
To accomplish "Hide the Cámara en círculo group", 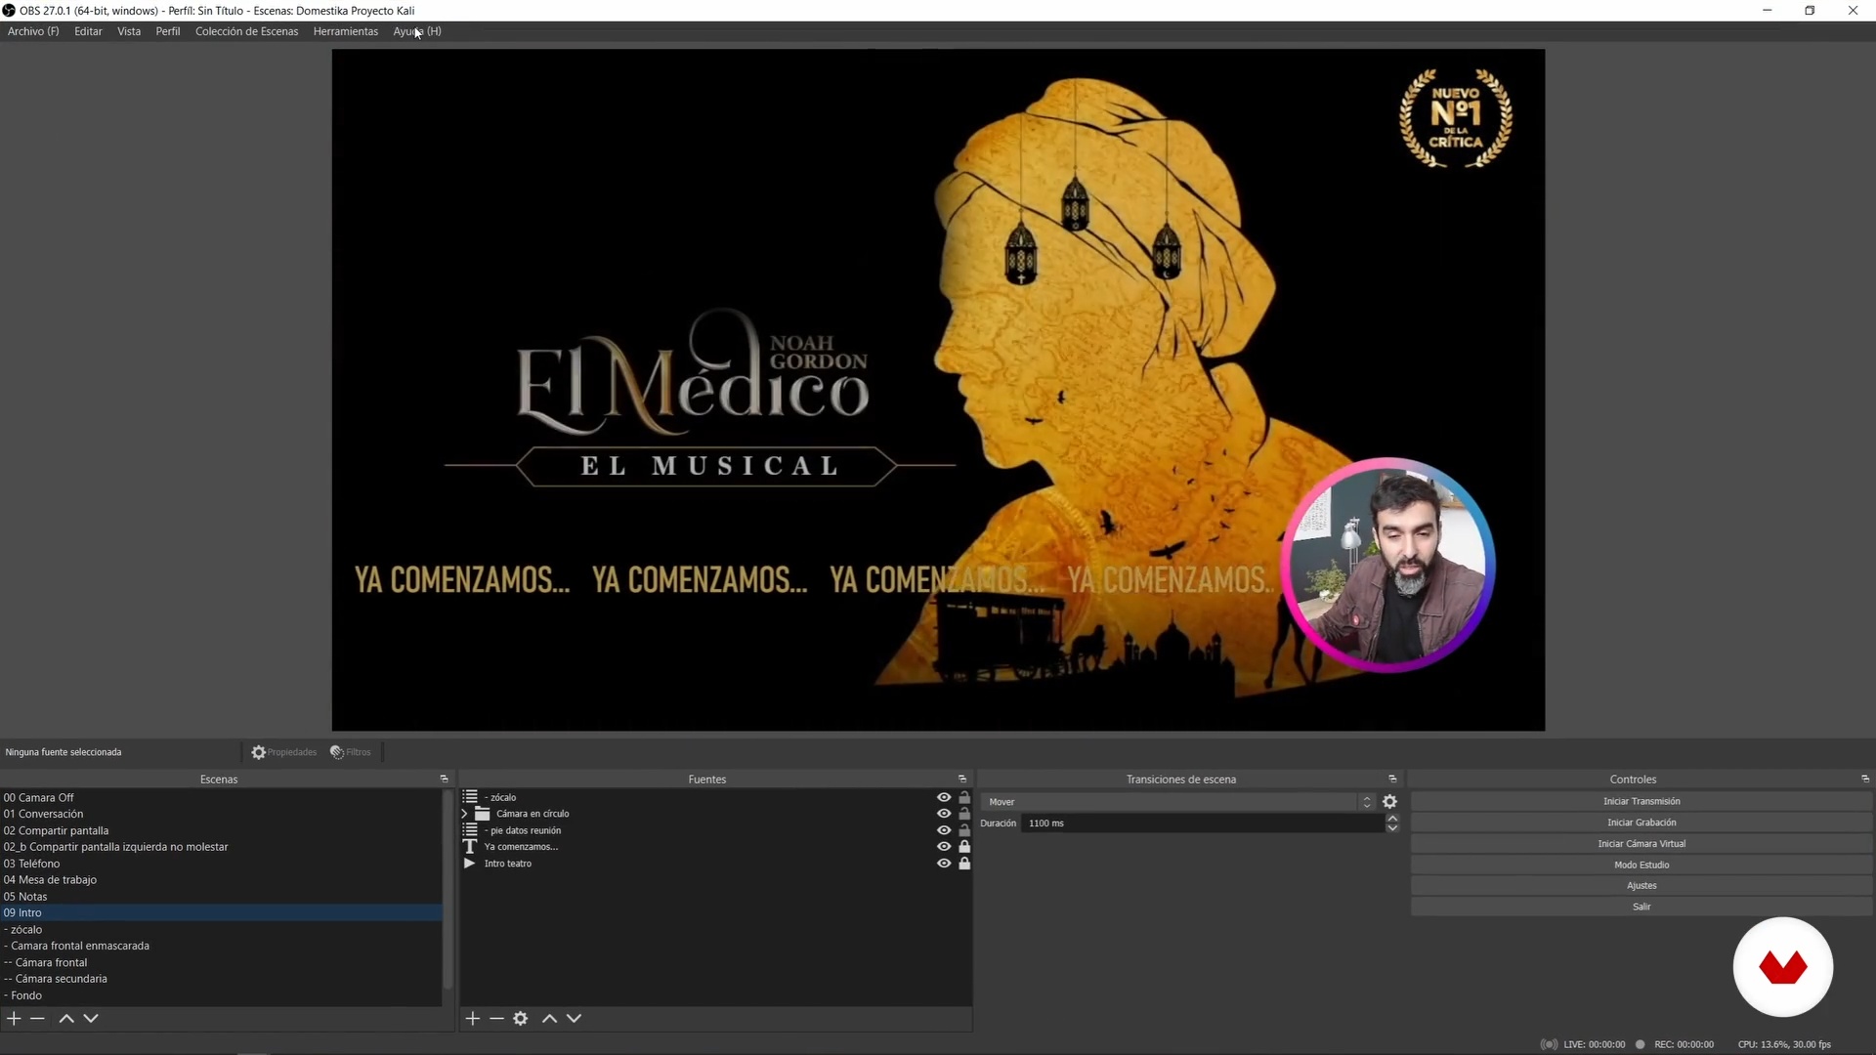I will [x=944, y=814].
